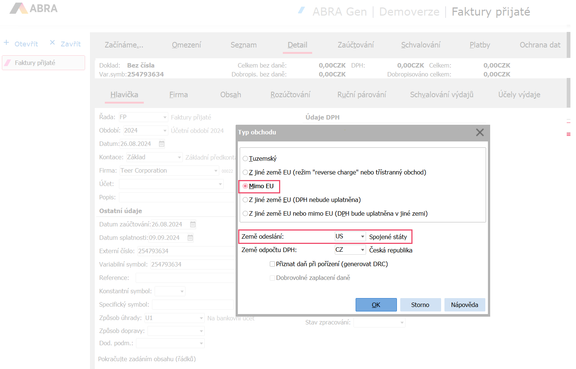Screen dimensions: 576x369
Task: Open the Omezení tab
Action: coord(187,45)
